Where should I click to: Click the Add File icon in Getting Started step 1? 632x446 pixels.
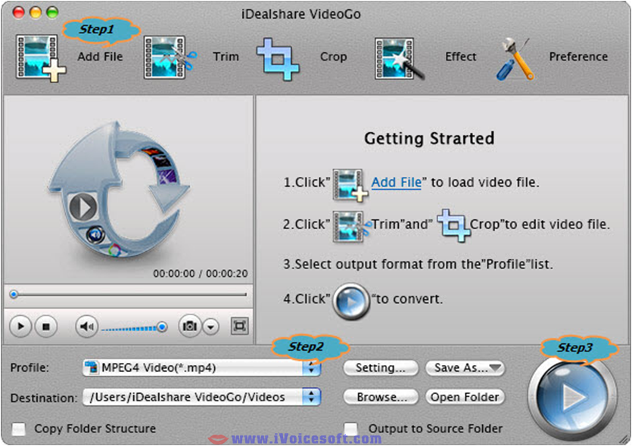[x=350, y=184]
